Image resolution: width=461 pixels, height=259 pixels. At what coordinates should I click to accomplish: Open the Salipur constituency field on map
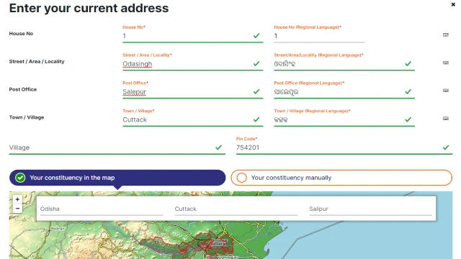370,209
